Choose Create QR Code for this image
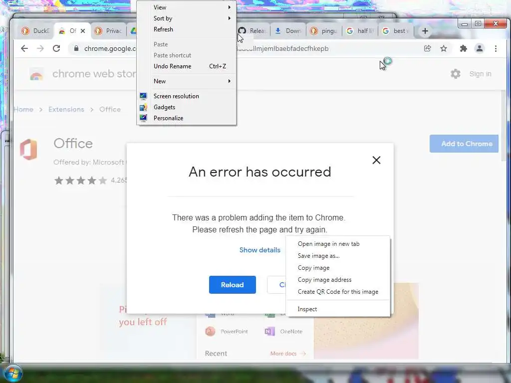Screen dimensions: 511x383 [338, 292]
